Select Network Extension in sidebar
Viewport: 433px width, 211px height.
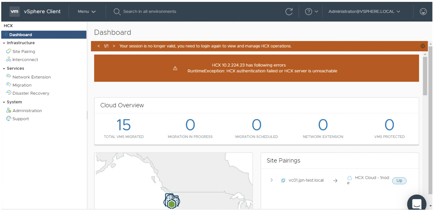31,77
